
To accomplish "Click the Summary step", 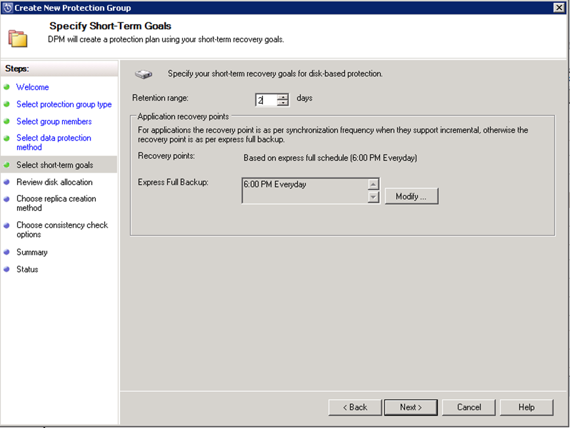I will [x=32, y=252].
